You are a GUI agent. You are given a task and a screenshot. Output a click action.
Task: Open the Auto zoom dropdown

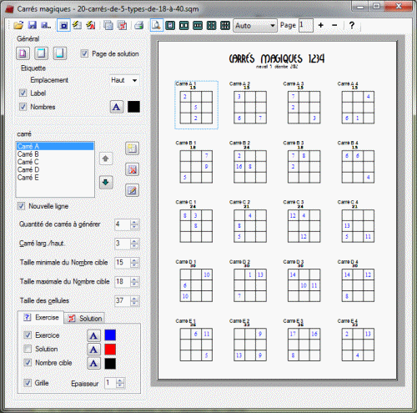click(255, 26)
